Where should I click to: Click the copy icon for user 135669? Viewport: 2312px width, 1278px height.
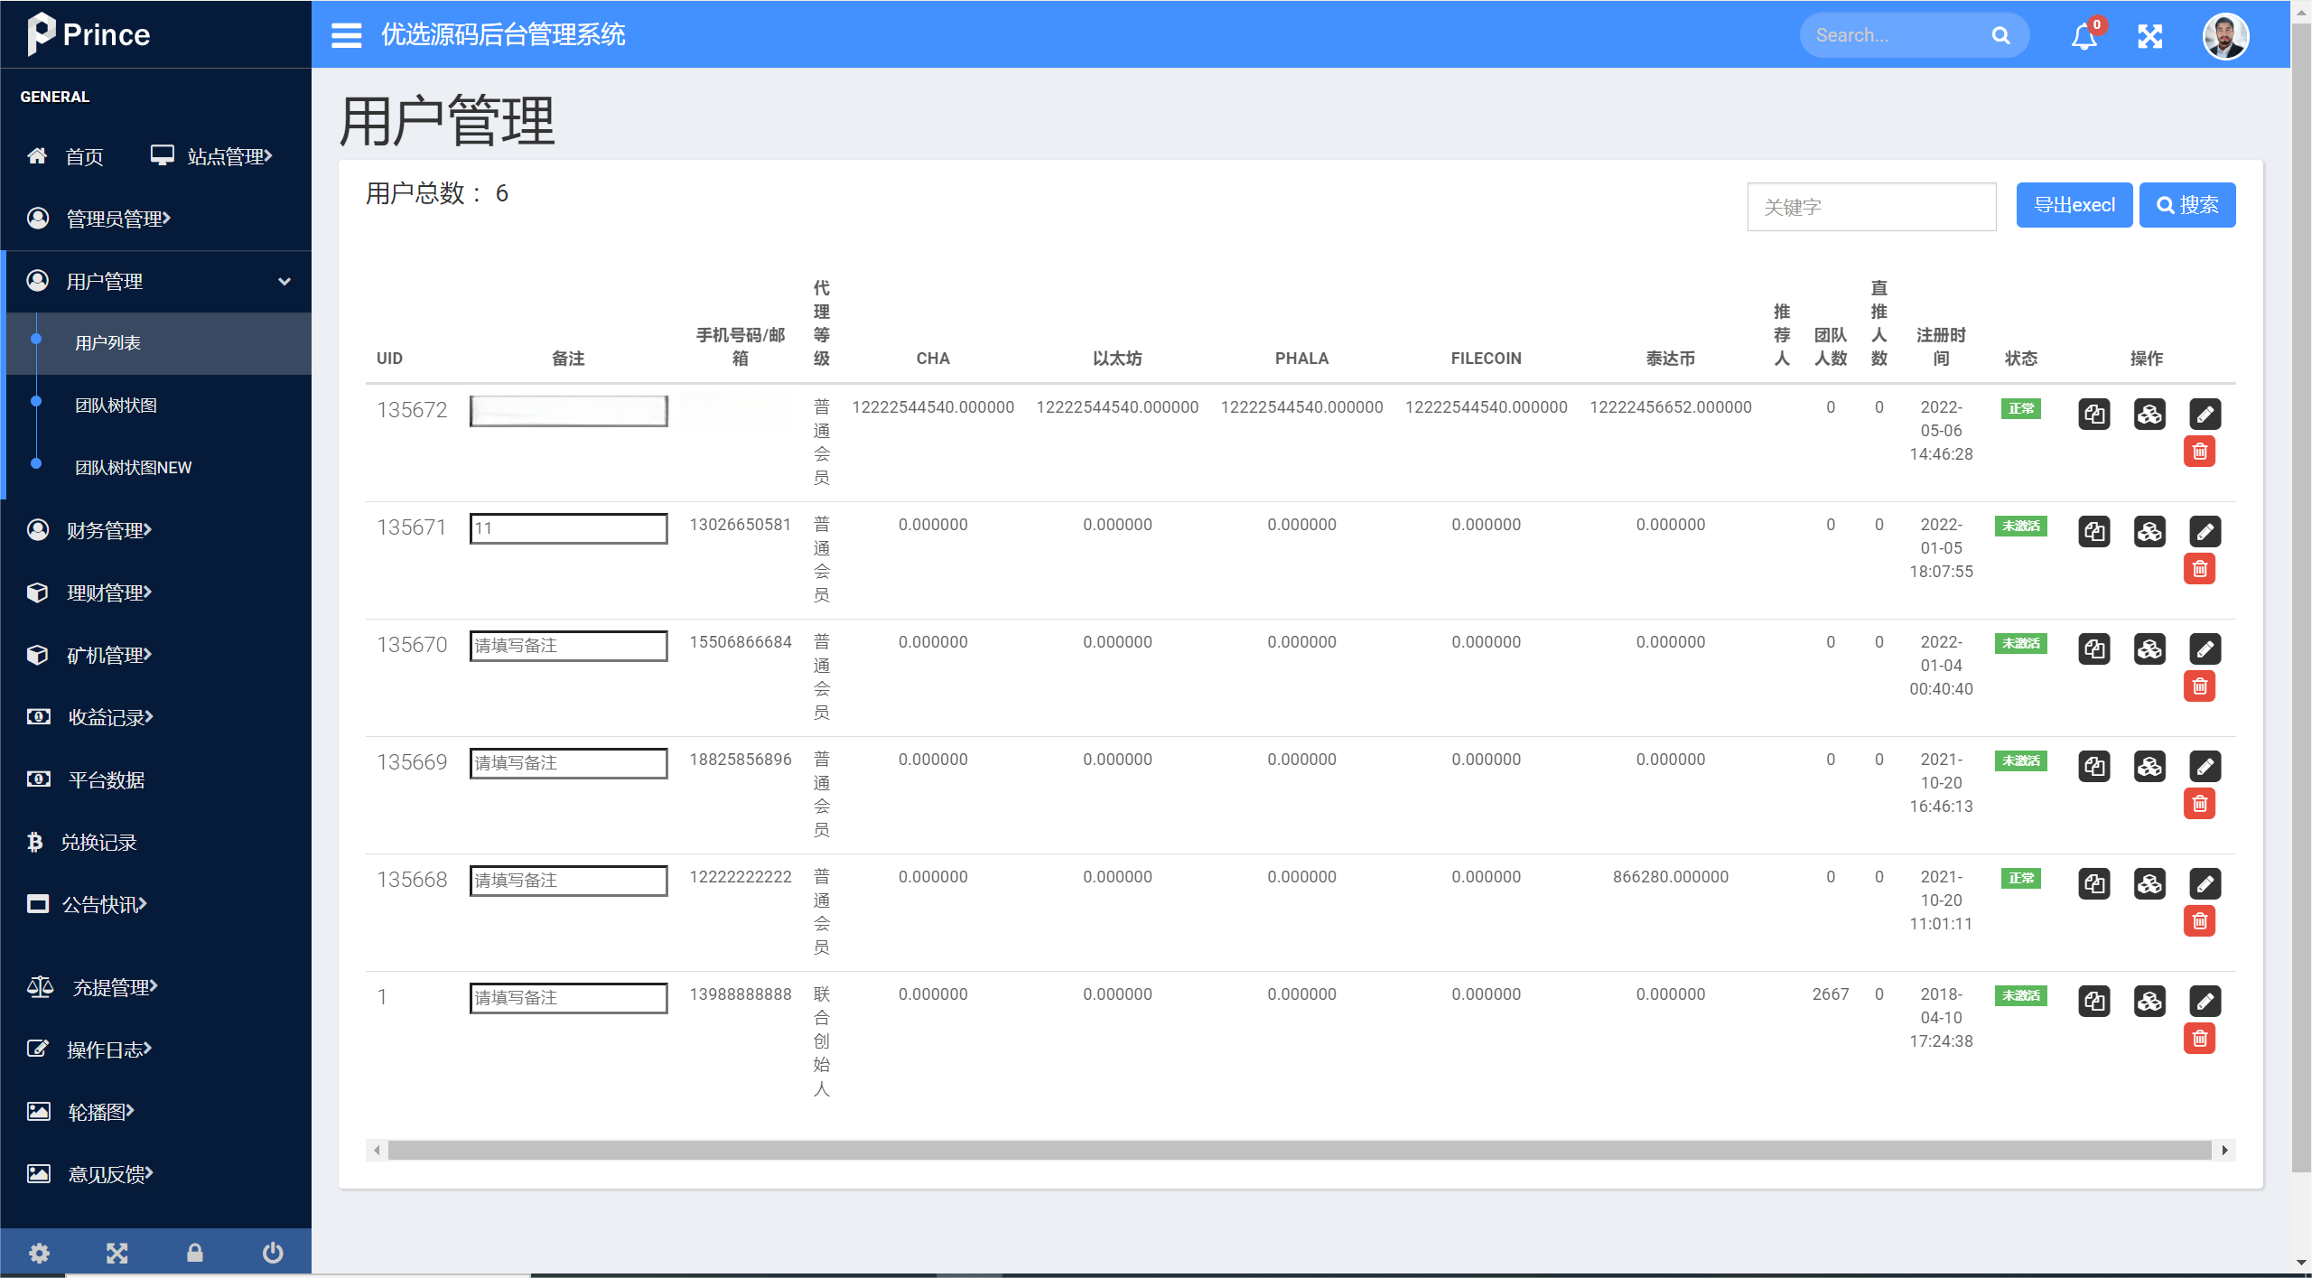2094,766
